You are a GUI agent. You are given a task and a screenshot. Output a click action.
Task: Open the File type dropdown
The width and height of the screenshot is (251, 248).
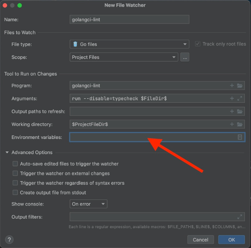(129, 44)
